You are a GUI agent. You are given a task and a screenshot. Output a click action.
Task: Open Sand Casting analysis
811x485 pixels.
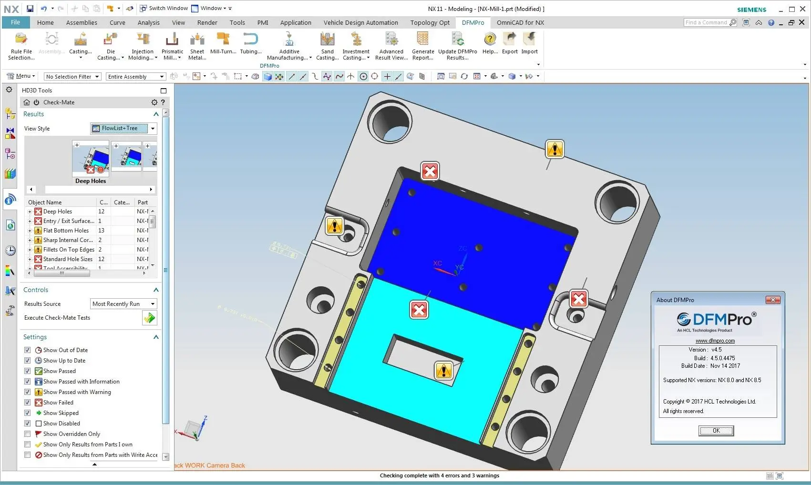(x=327, y=46)
